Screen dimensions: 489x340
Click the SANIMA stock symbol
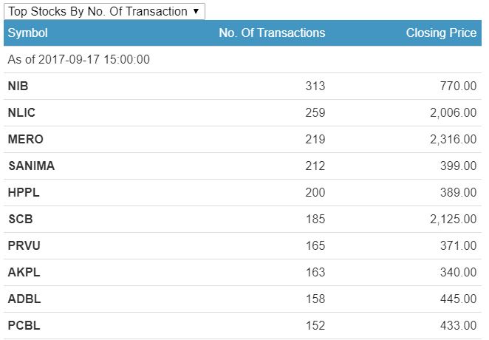31,166
